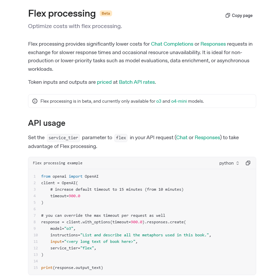Viewport: 264px width, 280px height.
Task: Click the priced link
Action: [x=104, y=82]
